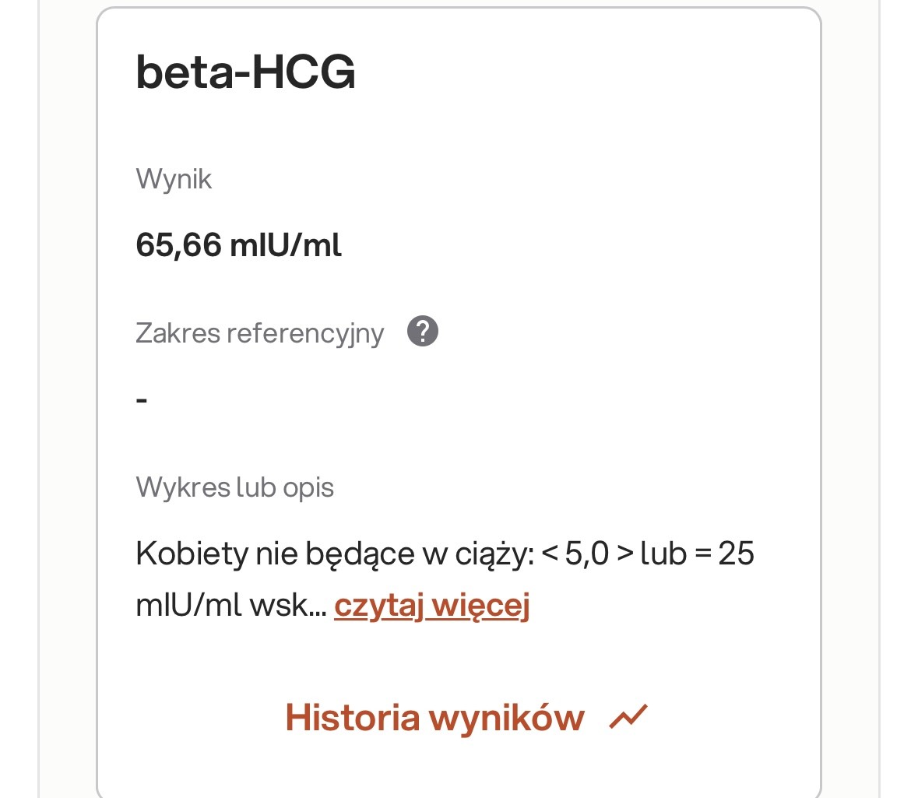Click the dash under Zakres referencyjny
The height and width of the screenshot is (798, 918).
(x=142, y=401)
